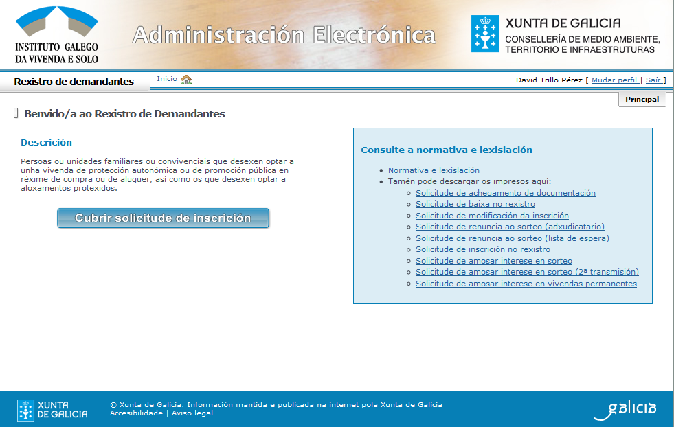Open the Inicio link
The image size is (674, 427).
167,79
